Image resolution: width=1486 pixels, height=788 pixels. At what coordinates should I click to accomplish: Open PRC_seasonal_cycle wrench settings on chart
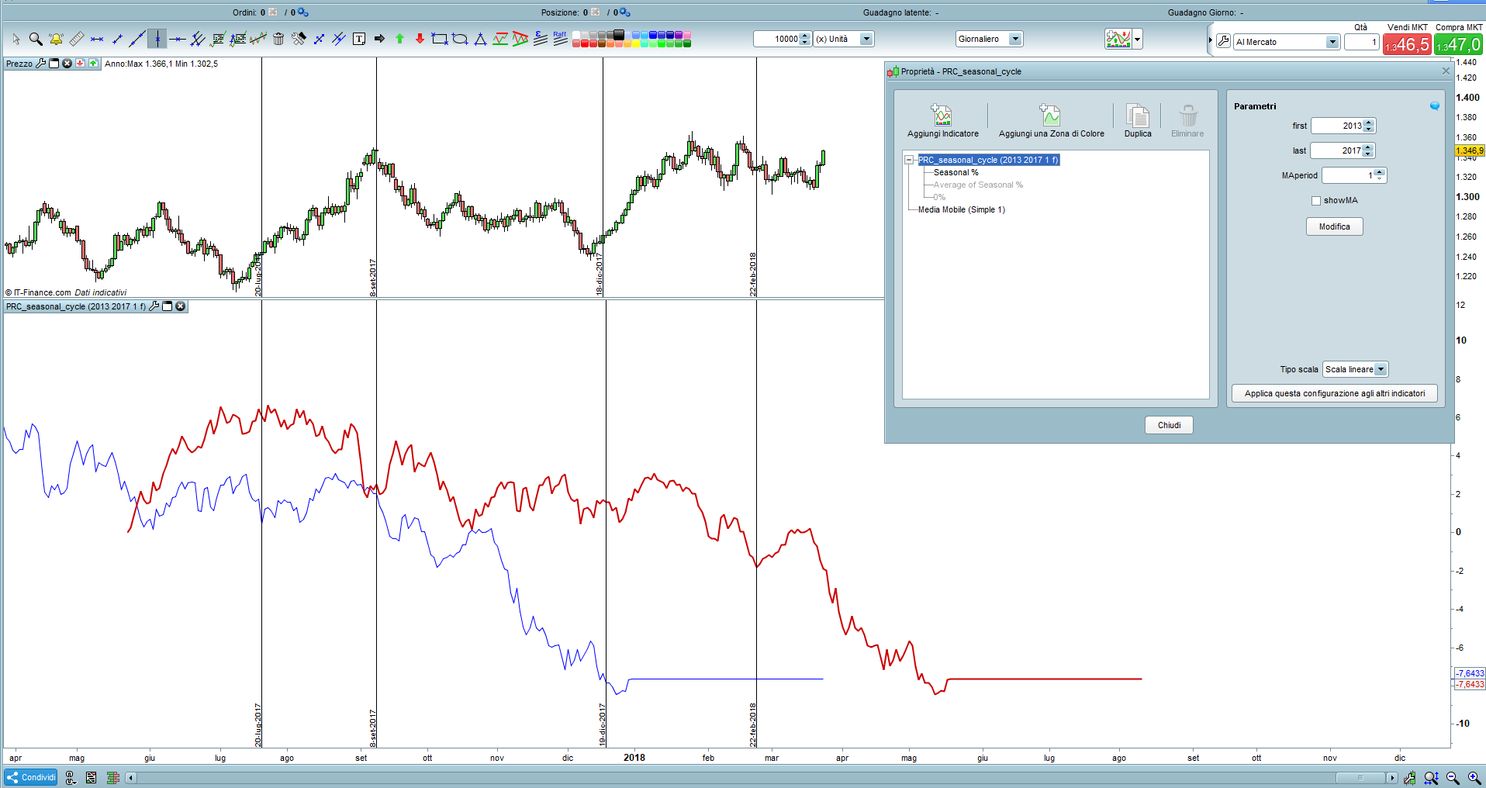[154, 306]
